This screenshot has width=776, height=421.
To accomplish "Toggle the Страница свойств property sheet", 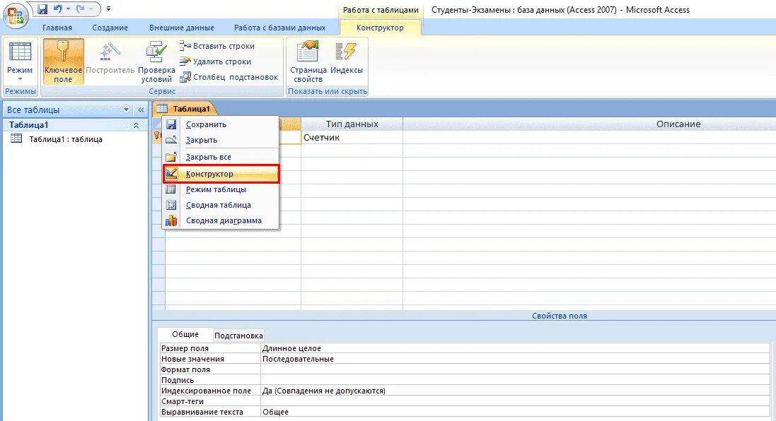I will [x=308, y=61].
